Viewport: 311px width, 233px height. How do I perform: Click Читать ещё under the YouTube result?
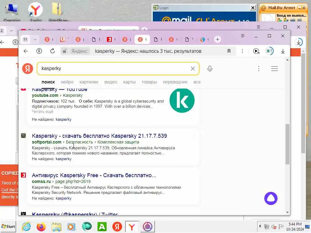(x=43, y=112)
